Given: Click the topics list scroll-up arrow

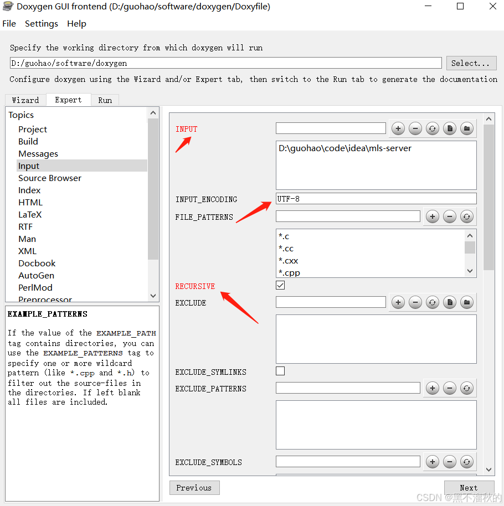Looking at the screenshot, I should [x=153, y=113].
